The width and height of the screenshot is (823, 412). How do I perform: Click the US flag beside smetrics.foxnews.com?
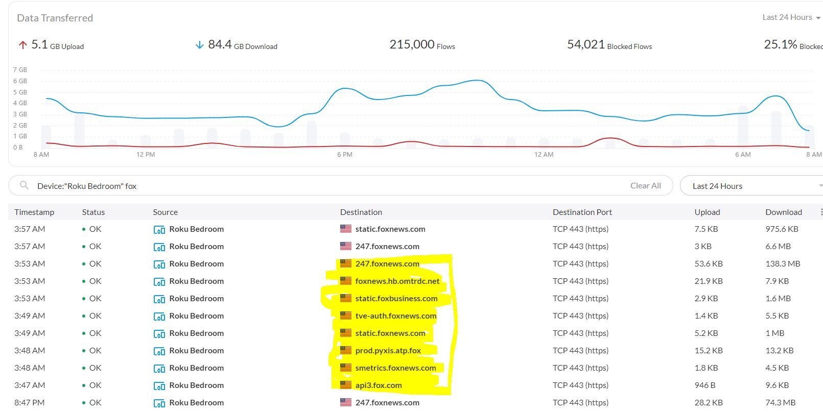tap(346, 368)
